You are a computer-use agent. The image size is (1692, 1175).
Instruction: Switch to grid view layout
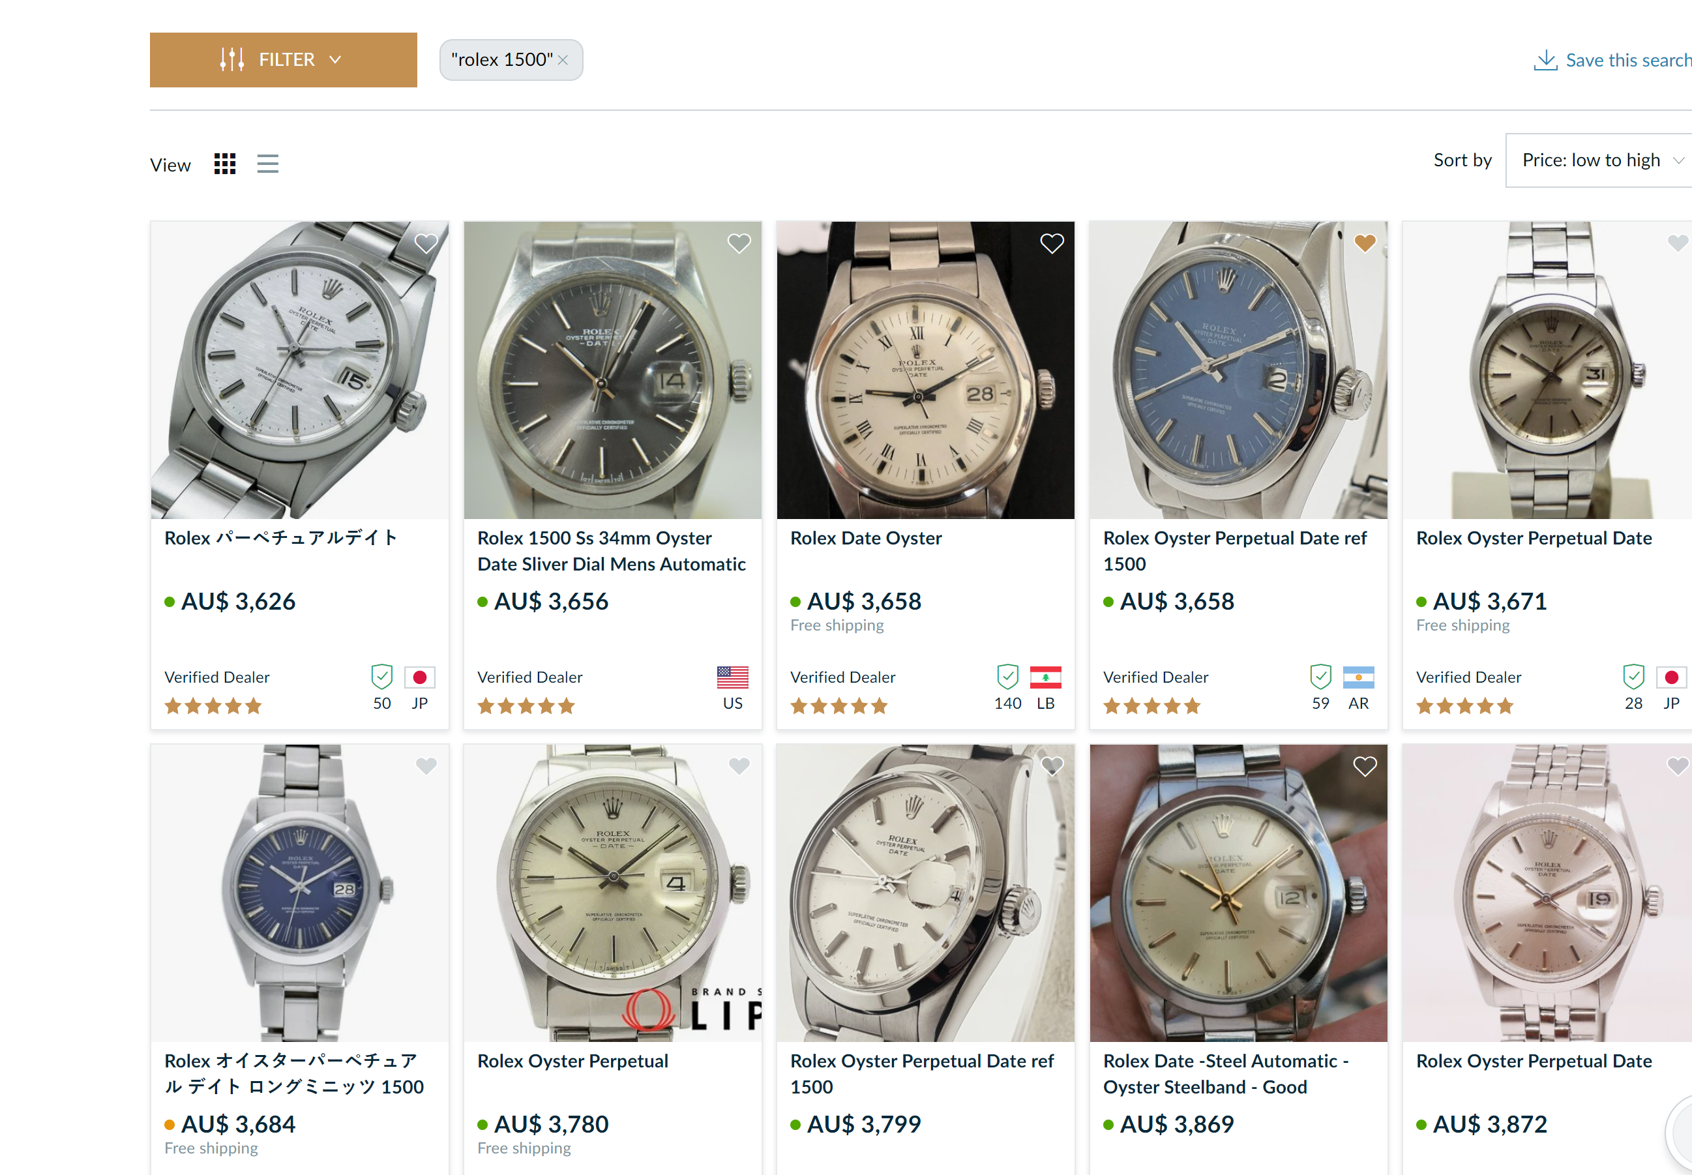pos(224,164)
